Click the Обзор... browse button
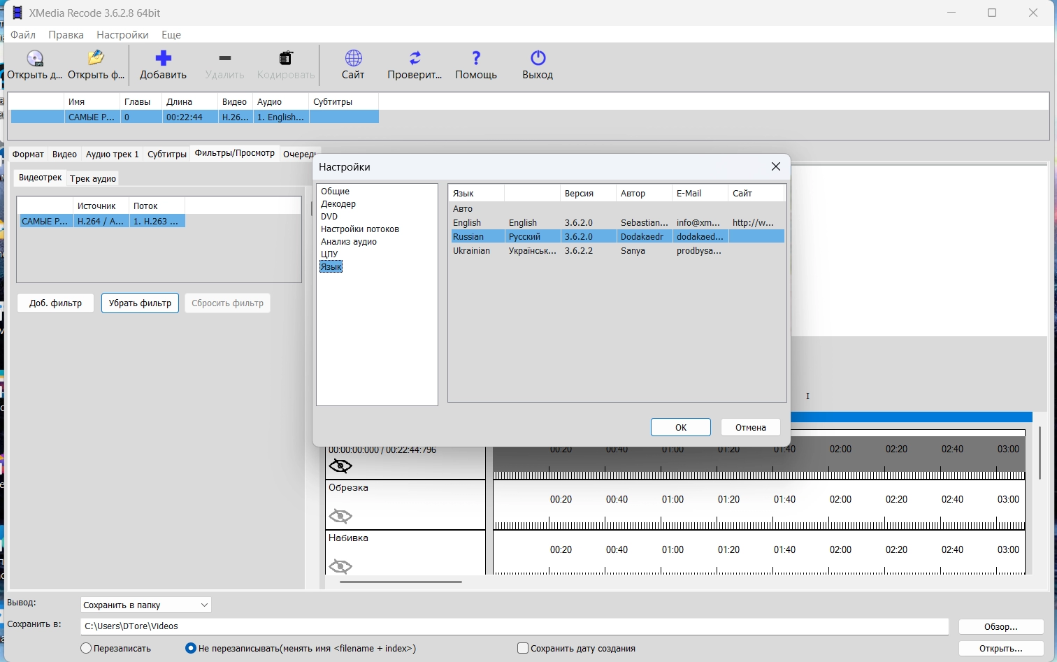 [1000, 626]
